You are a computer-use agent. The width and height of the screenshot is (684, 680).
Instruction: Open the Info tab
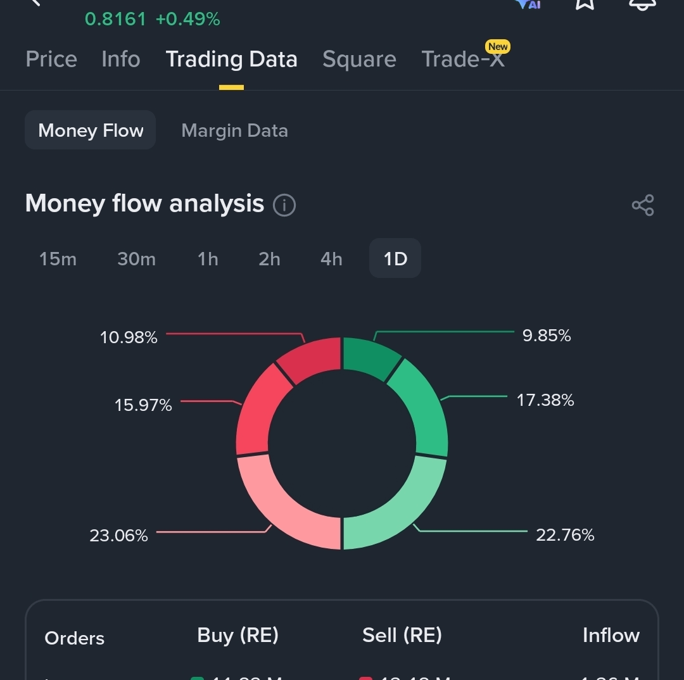tap(121, 60)
